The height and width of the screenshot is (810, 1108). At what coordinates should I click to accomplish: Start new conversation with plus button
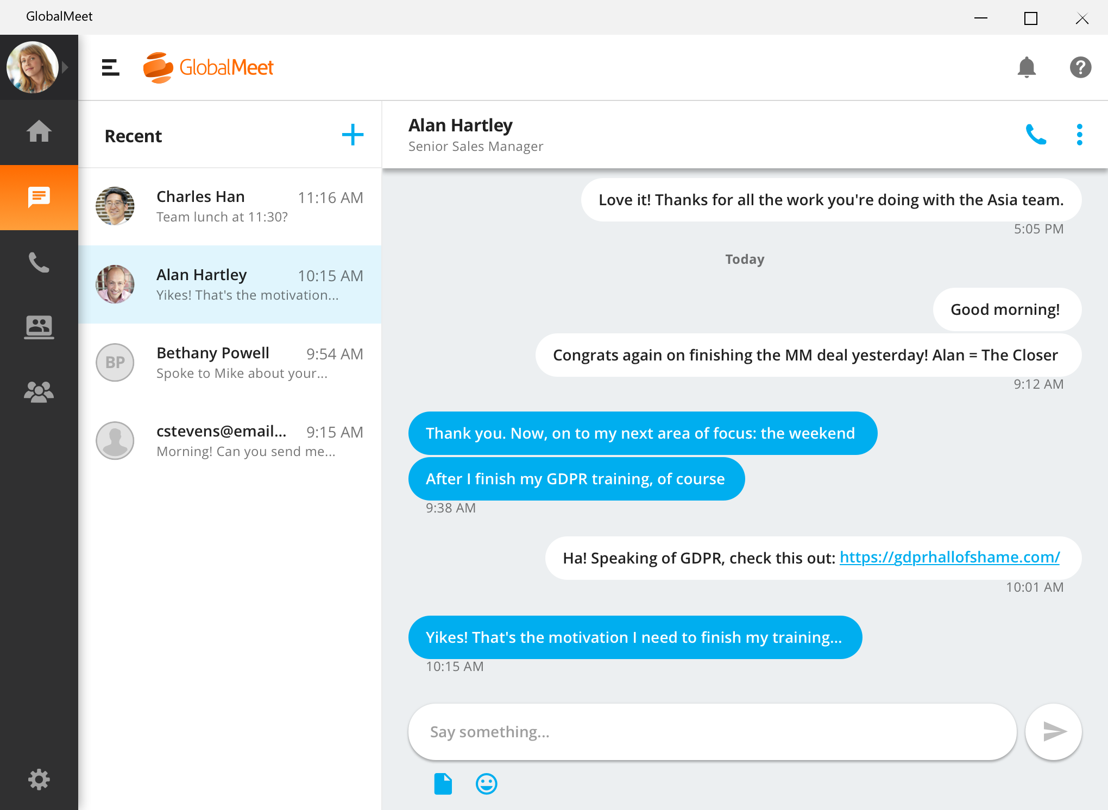[352, 135]
